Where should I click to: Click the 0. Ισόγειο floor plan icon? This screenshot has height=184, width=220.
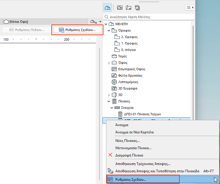pos(117,49)
